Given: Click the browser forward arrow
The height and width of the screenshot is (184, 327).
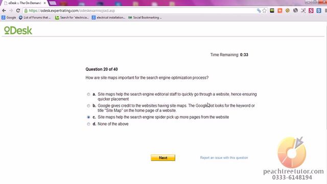Looking at the screenshot, I should (11, 11).
